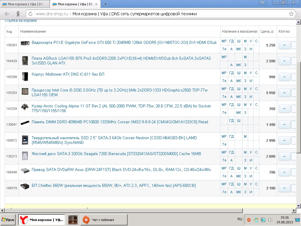
Task: Open the Gigabyte GTX 650 Ti thumbnail
Action: point(25,43)
